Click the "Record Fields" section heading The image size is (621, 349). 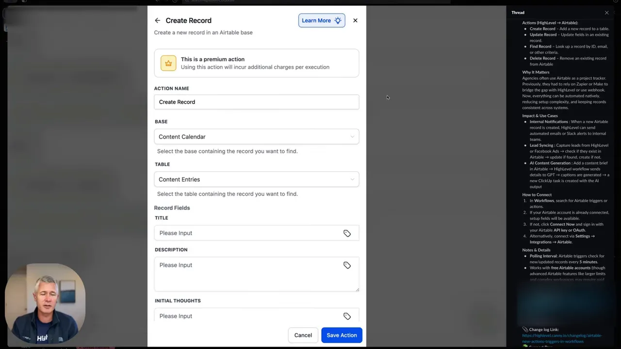pyautogui.click(x=172, y=208)
